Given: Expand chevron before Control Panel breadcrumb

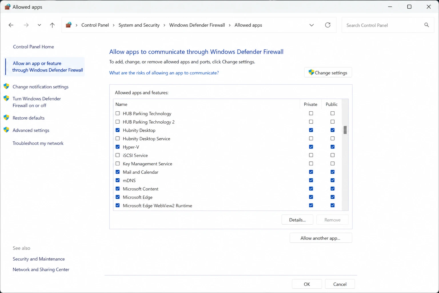Looking at the screenshot, I should pos(77,25).
